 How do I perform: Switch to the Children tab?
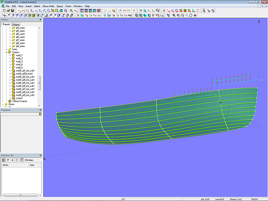pos(16,25)
